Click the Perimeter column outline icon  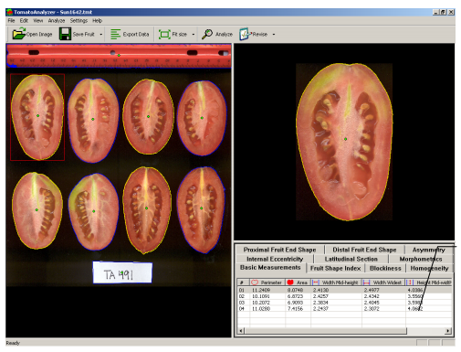point(255,283)
